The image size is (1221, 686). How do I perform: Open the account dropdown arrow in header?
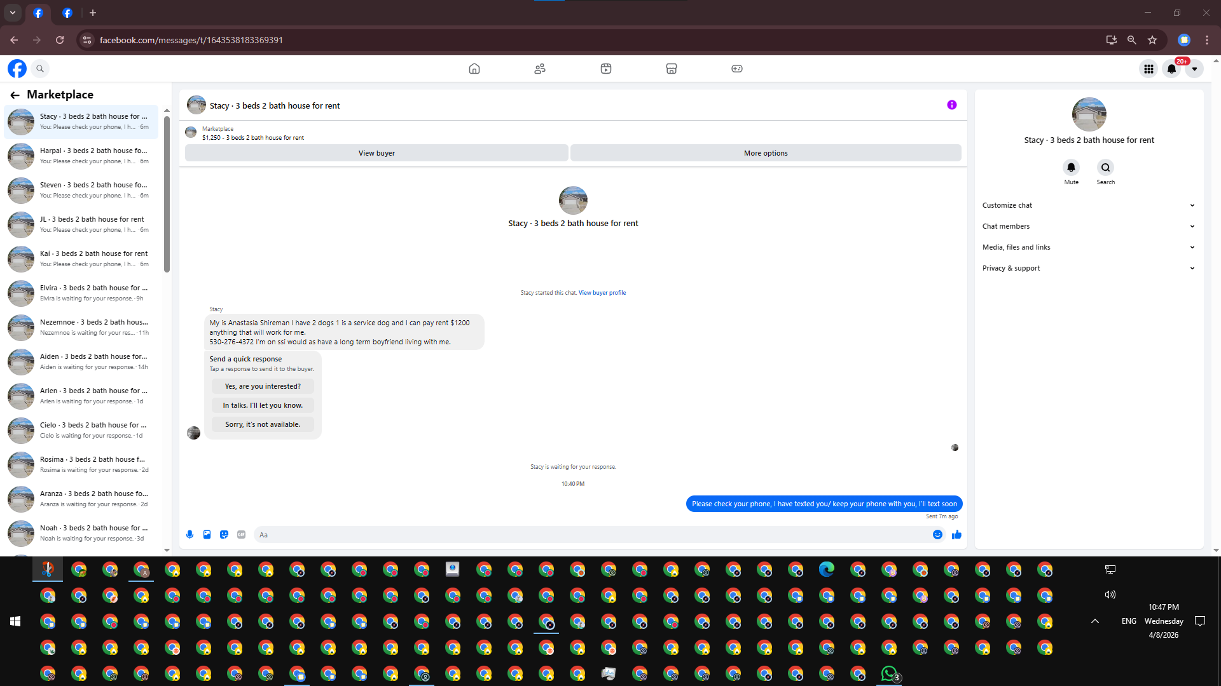[1194, 69]
